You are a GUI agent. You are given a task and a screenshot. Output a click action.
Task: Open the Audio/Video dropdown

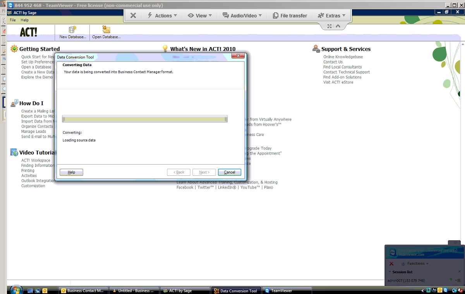(242, 16)
